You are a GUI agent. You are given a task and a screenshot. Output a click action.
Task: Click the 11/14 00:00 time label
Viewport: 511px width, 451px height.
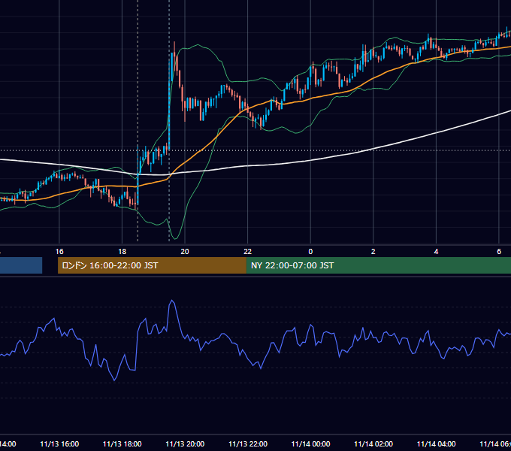pyautogui.click(x=310, y=443)
